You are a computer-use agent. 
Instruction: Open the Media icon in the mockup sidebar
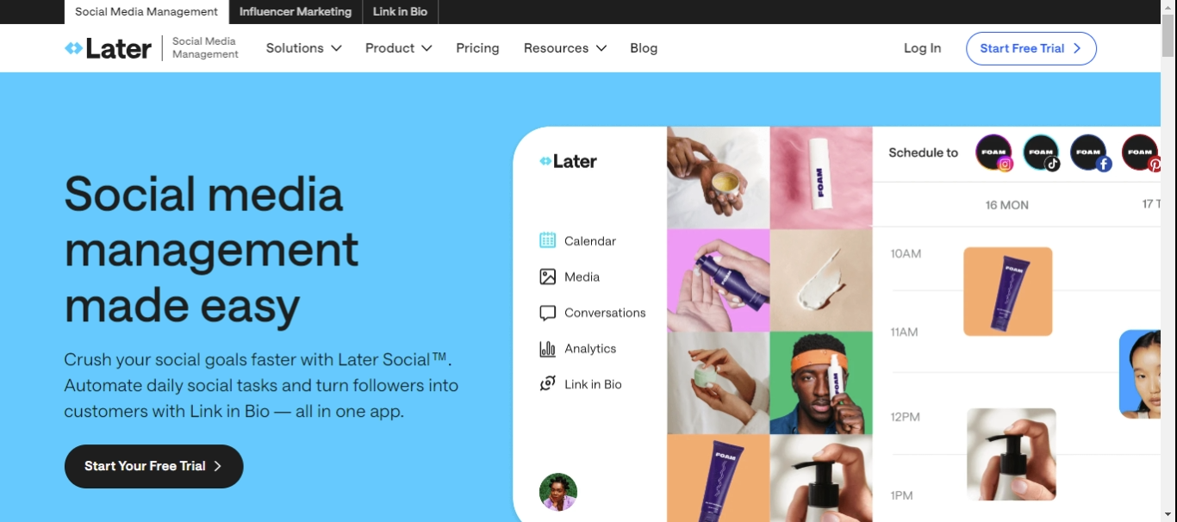(547, 277)
